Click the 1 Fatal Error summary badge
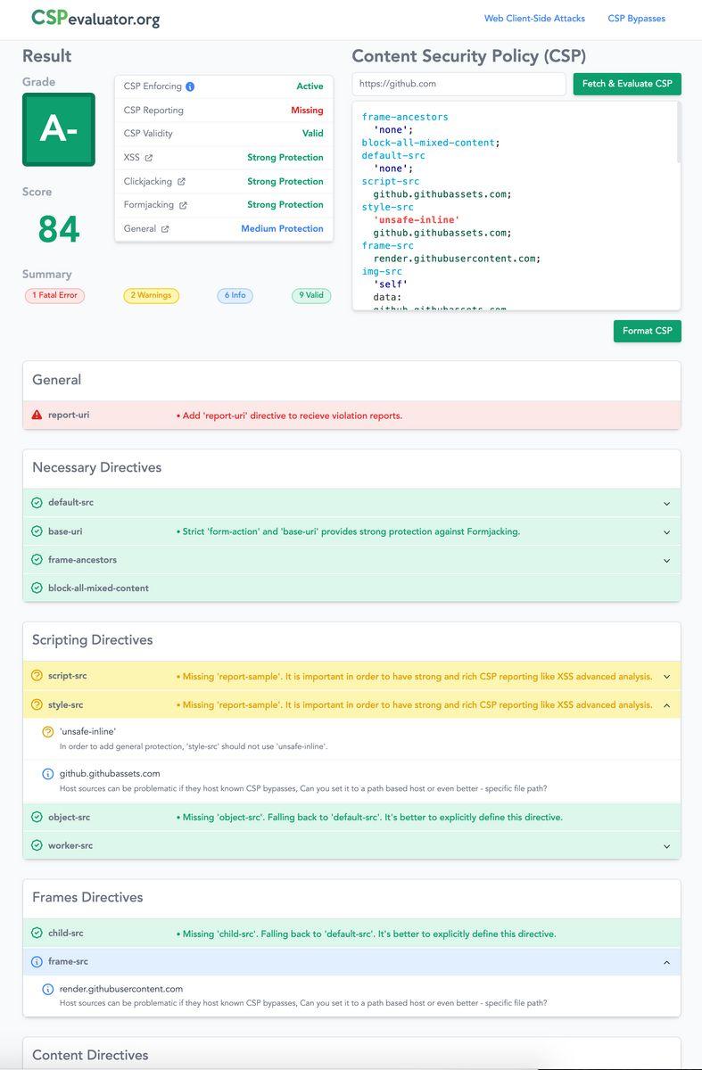The width and height of the screenshot is (702, 1070). coord(54,295)
